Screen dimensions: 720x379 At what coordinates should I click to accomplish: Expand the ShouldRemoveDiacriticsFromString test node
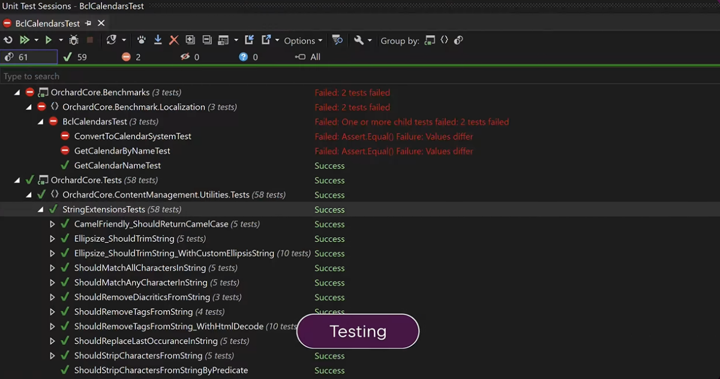[52, 298]
